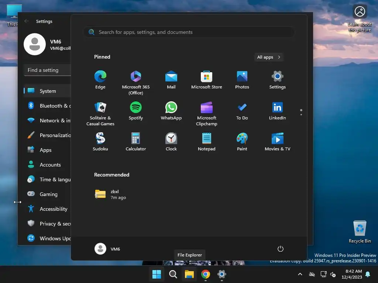Click the VM6 profile picture in Settings
This screenshot has height=283, width=378.
pyautogui.click(x=35, y=44)
